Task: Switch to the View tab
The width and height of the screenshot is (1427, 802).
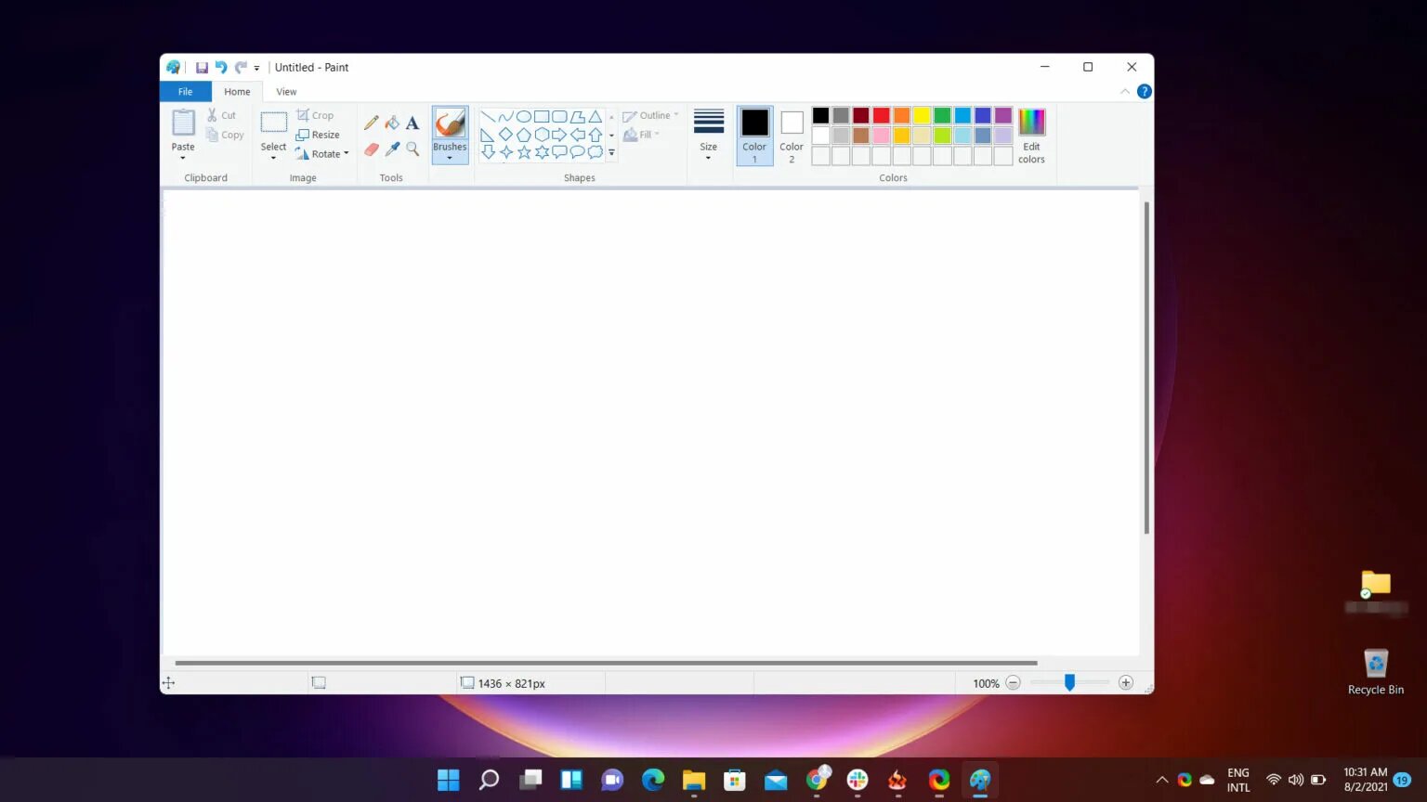Action: tap(286, 92)
